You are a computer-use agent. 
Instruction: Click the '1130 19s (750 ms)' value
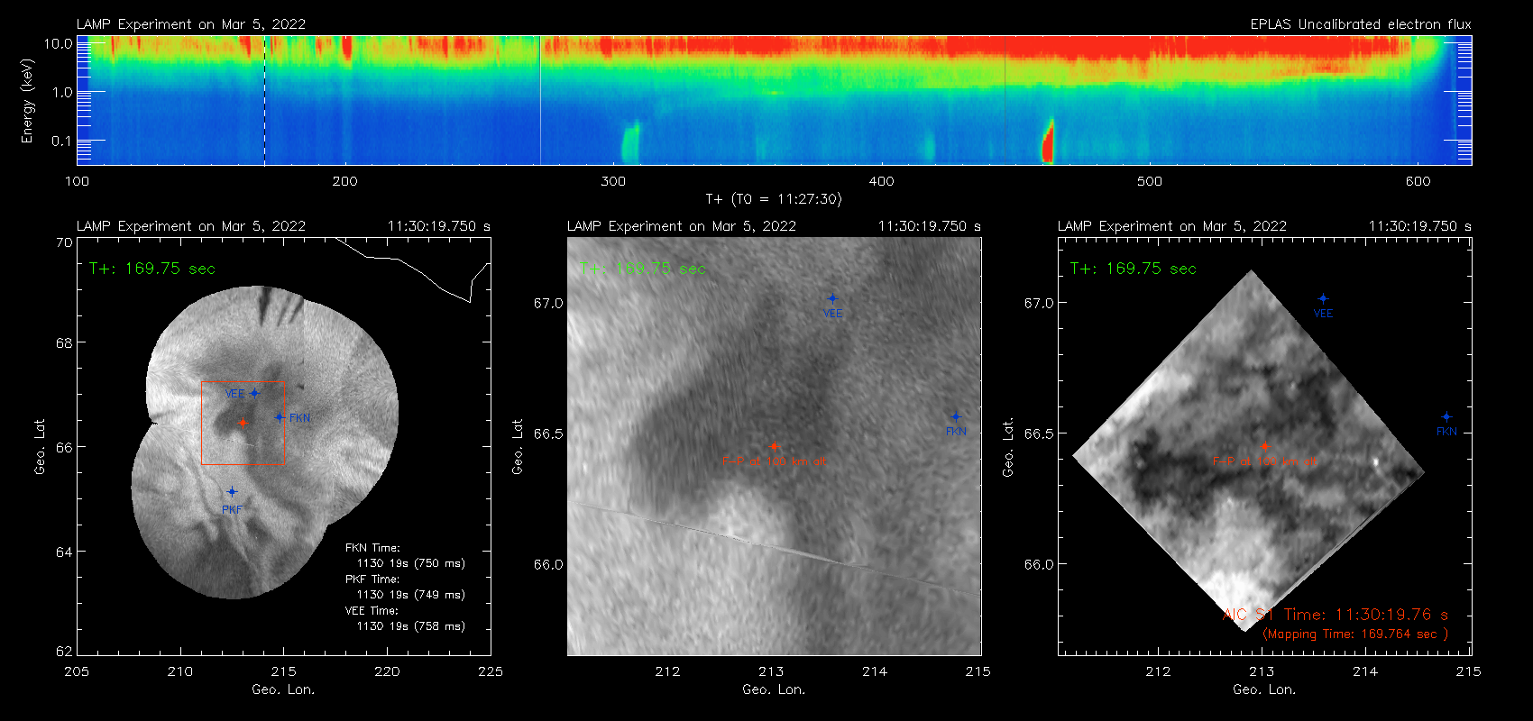click(x=411, y=563)
